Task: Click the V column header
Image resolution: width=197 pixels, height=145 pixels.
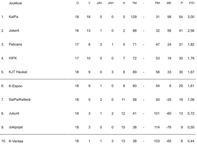Action: [x=89, y=3]
